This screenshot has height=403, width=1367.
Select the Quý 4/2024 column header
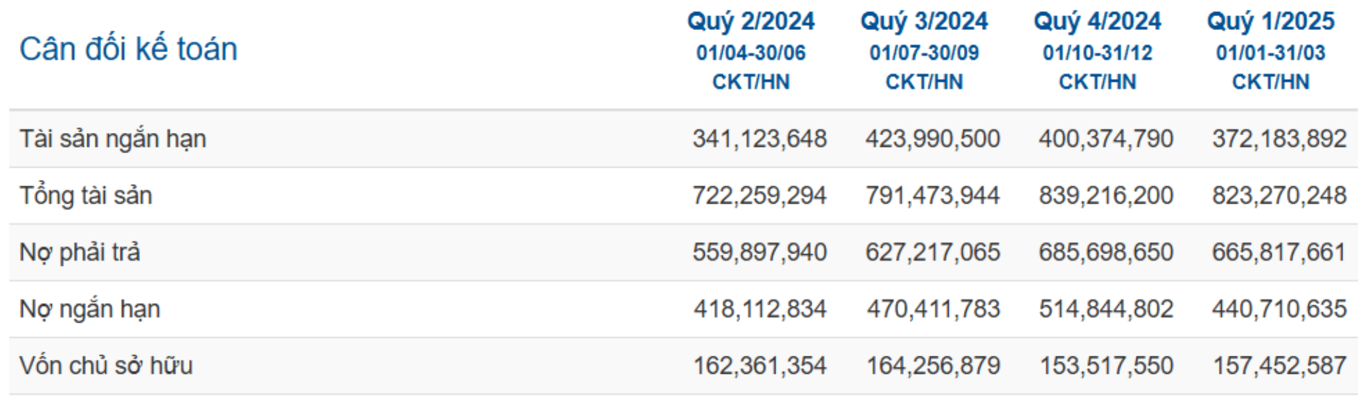(1097, 21)
